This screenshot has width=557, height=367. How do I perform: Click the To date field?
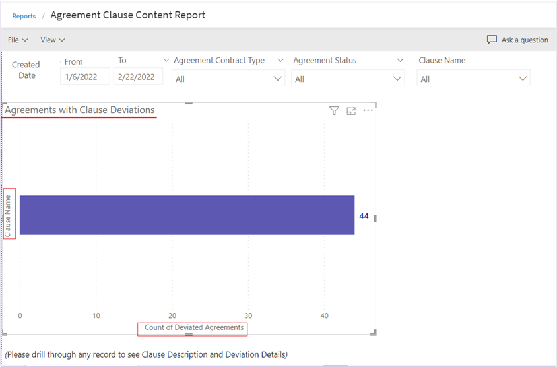coord(137,77)
